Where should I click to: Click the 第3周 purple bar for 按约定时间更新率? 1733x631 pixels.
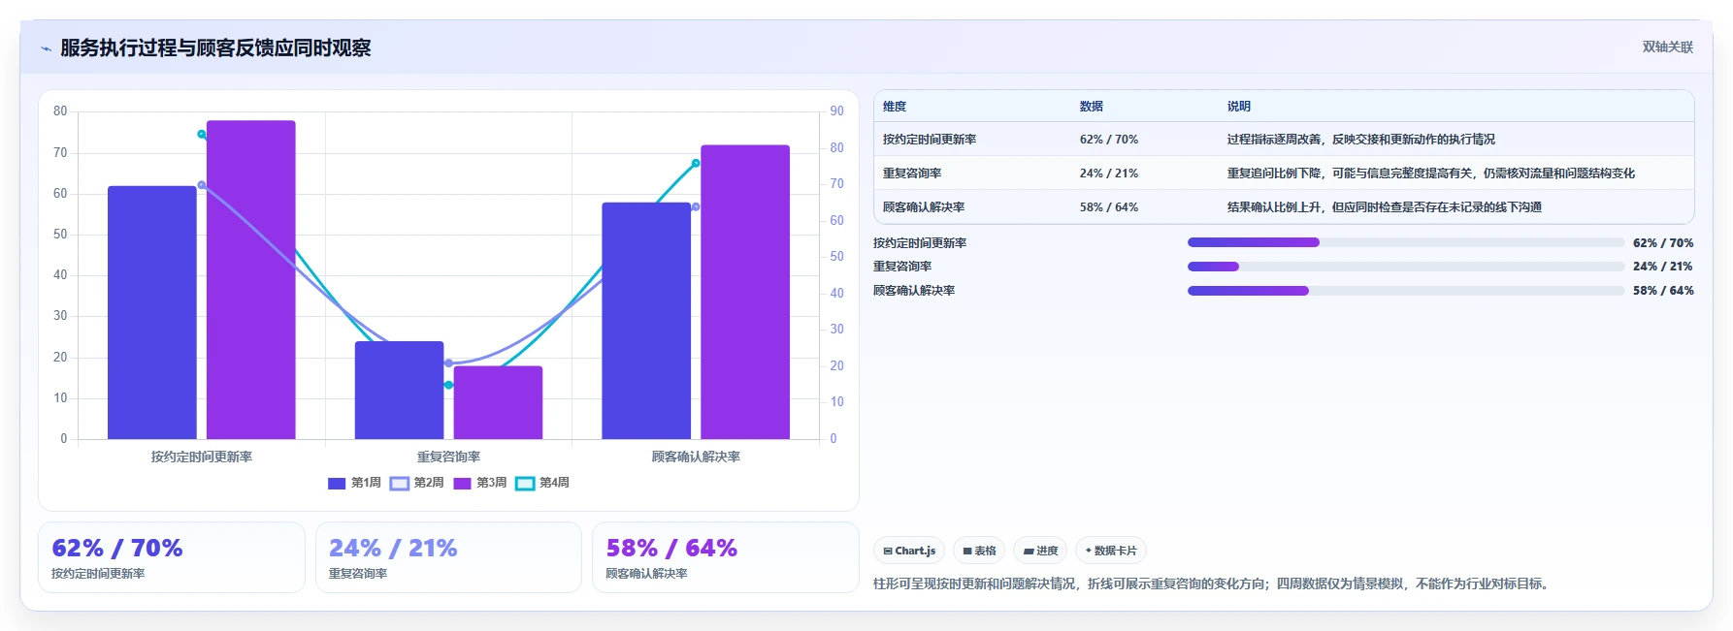pyautogui.click(x=251, y=279)
